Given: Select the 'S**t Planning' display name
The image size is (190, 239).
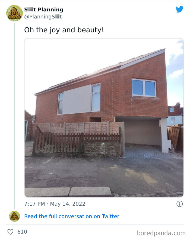Looking at the screenshot, I should [44, 9].
